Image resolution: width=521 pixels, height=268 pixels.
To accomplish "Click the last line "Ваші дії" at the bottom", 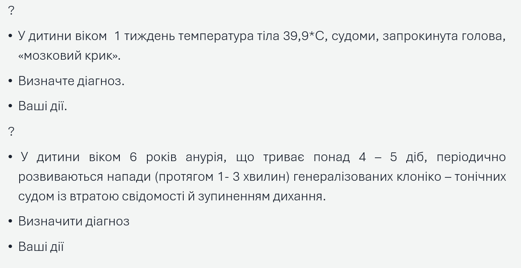I will [41, 246].
